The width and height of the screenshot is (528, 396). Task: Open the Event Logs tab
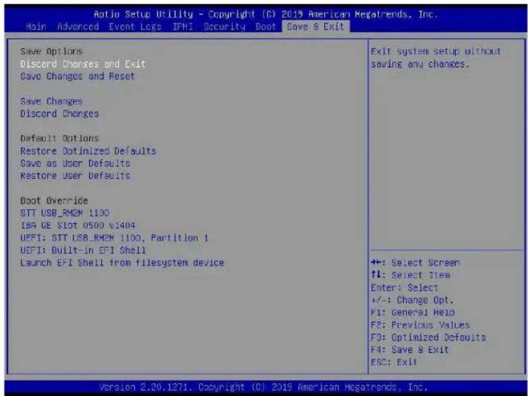coord(135,26)
